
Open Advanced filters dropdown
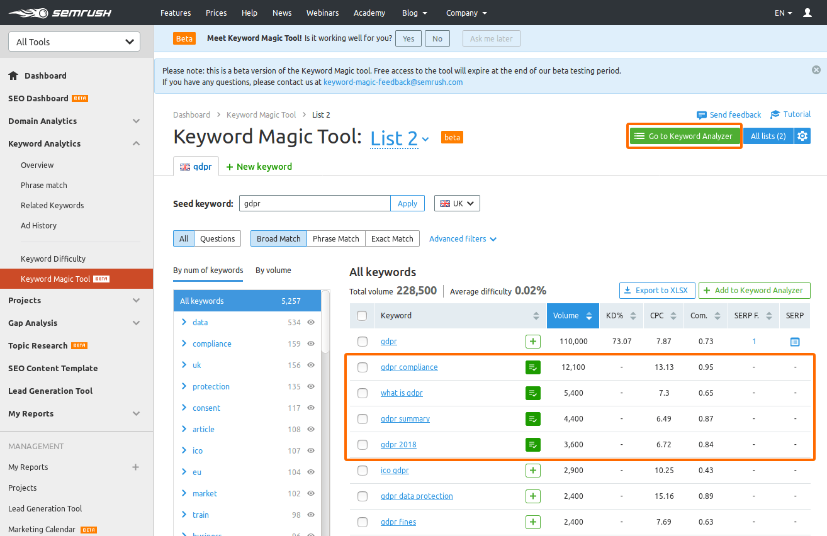[463, 239]
